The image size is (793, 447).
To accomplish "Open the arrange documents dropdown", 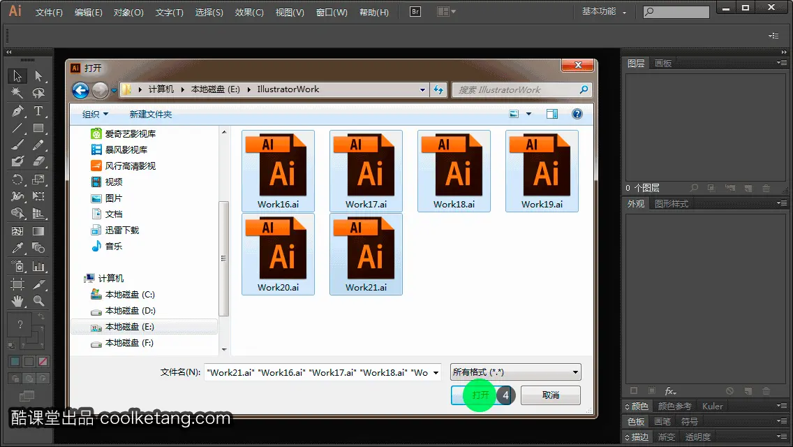I will pyautogui.click(x=446, y=11).
